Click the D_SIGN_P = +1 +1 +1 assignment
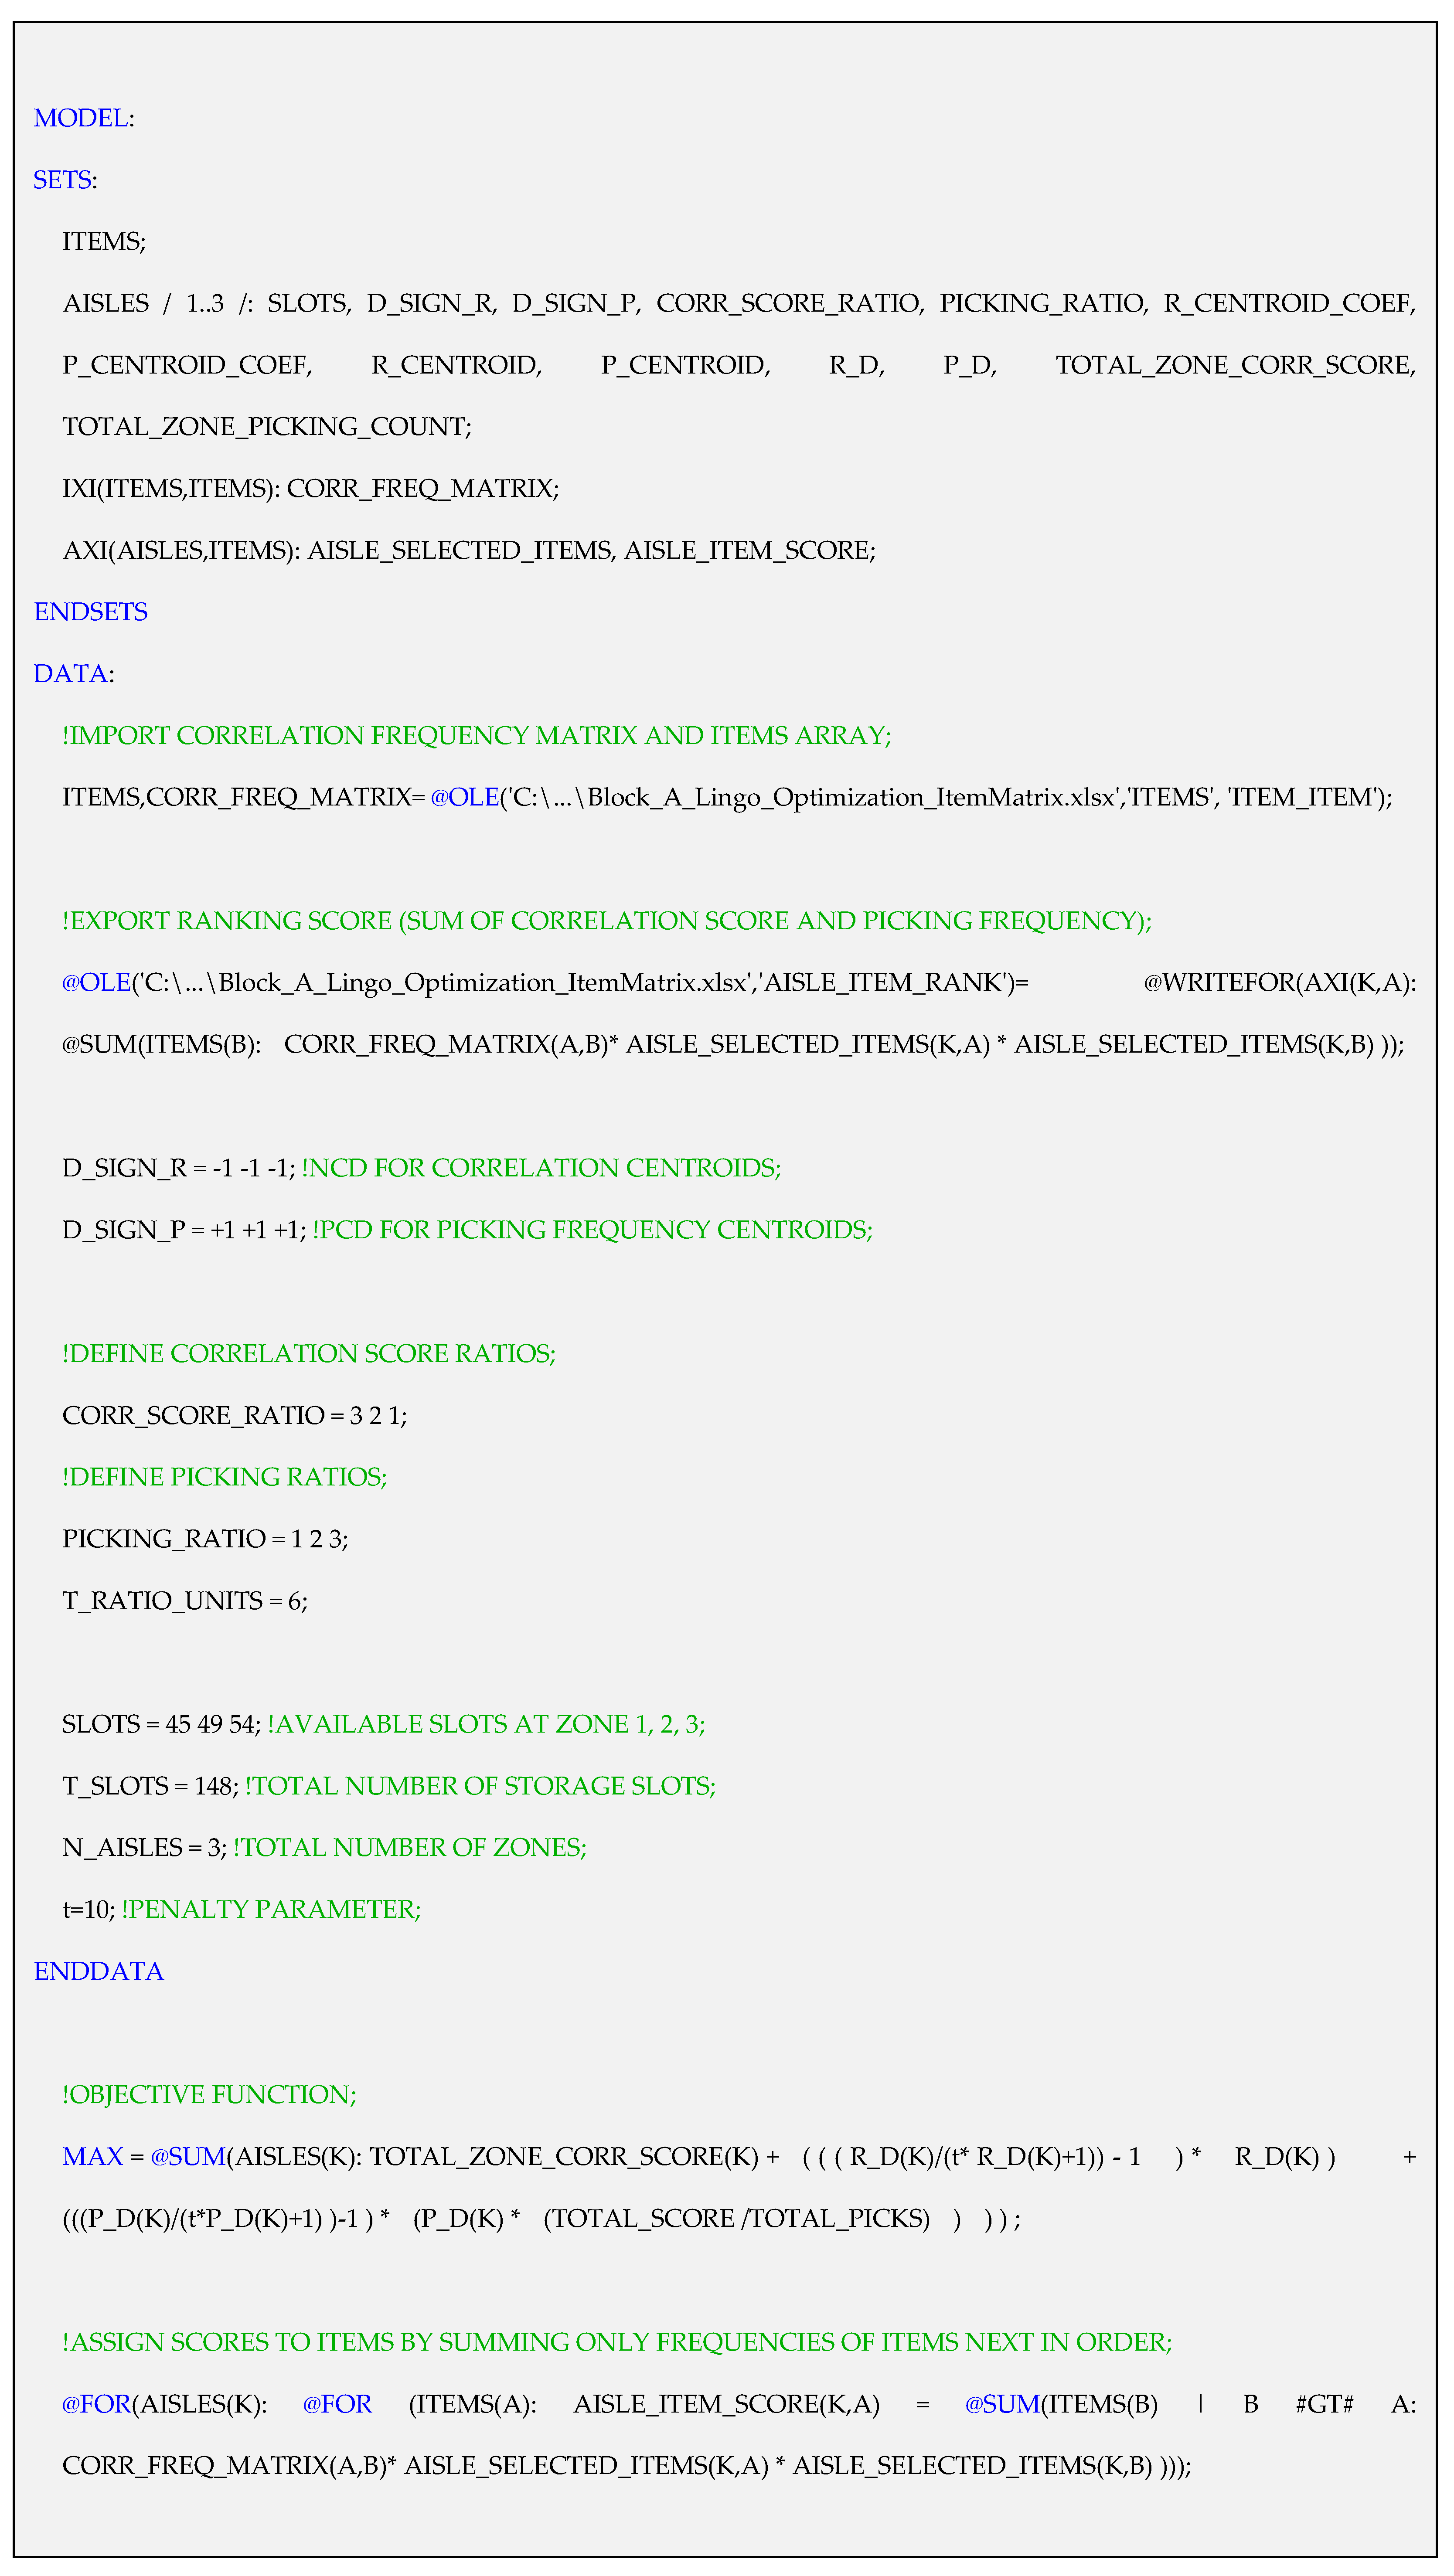The image size is (1454, 2576). (x=184, y=1230)
